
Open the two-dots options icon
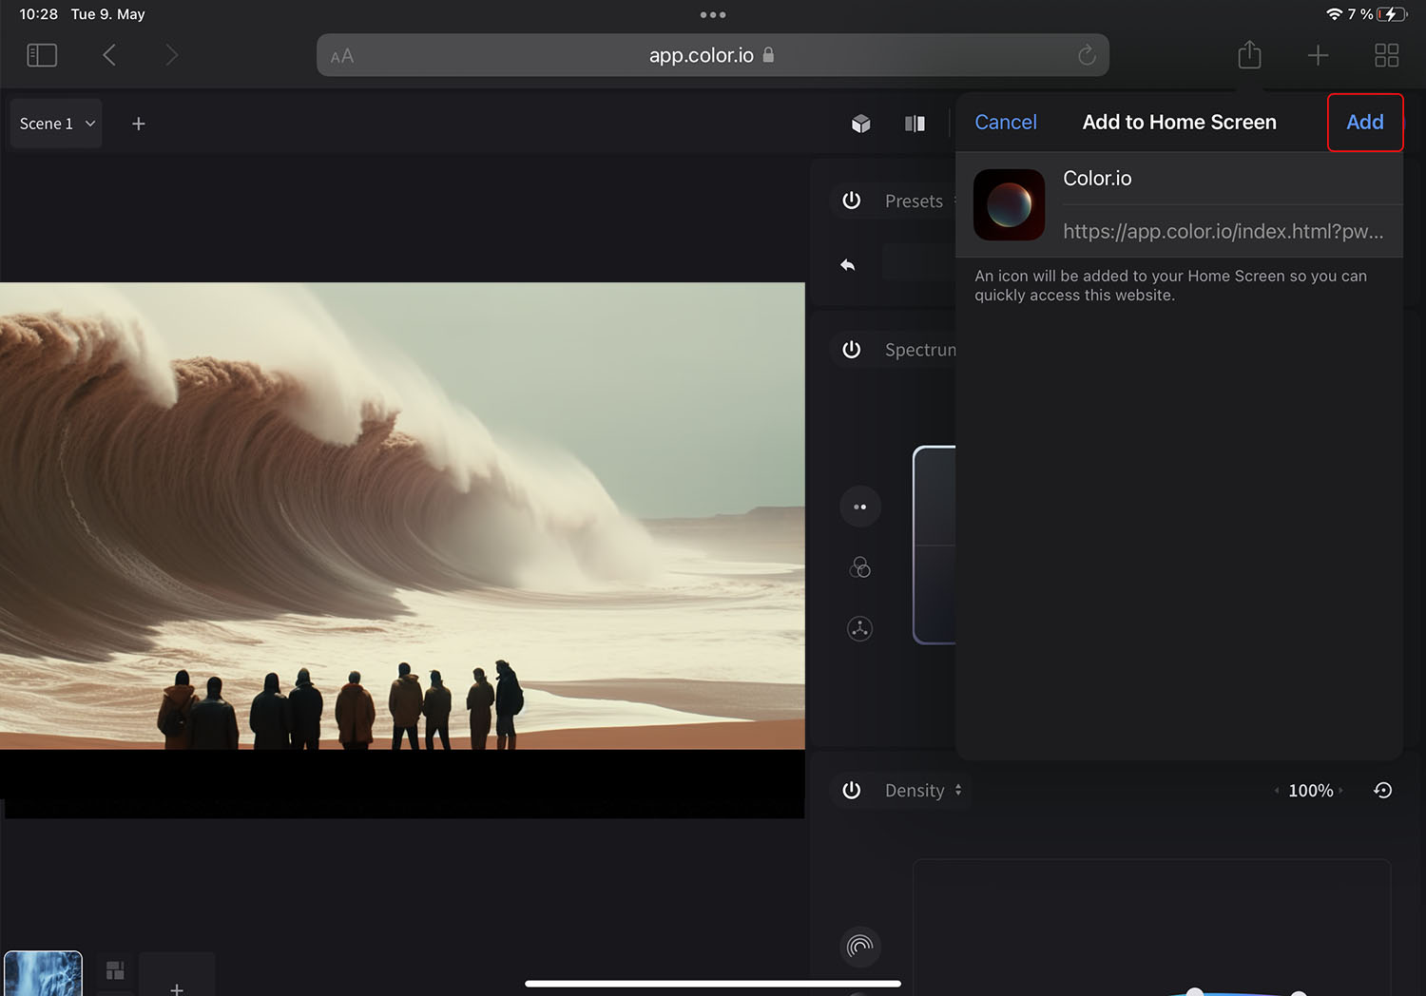[x=859, y=507]
